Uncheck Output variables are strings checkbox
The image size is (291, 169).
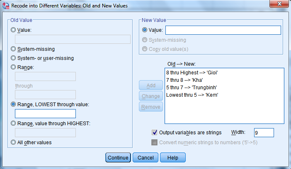(155, 133)
